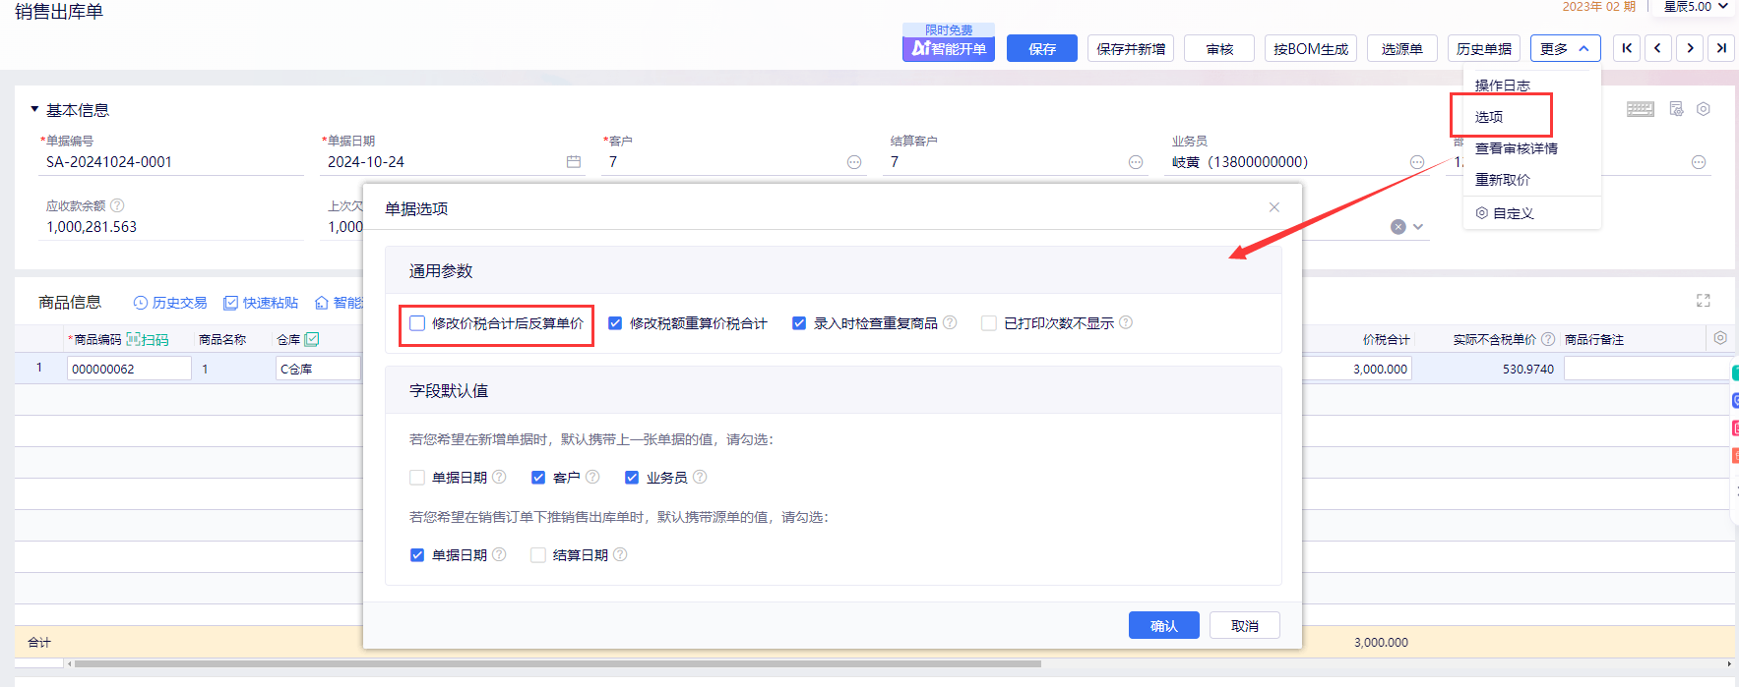This screenshot has width=1739, height=687.
Task: Click the 仓库 cell C仓库
Action: coord(318,369)
